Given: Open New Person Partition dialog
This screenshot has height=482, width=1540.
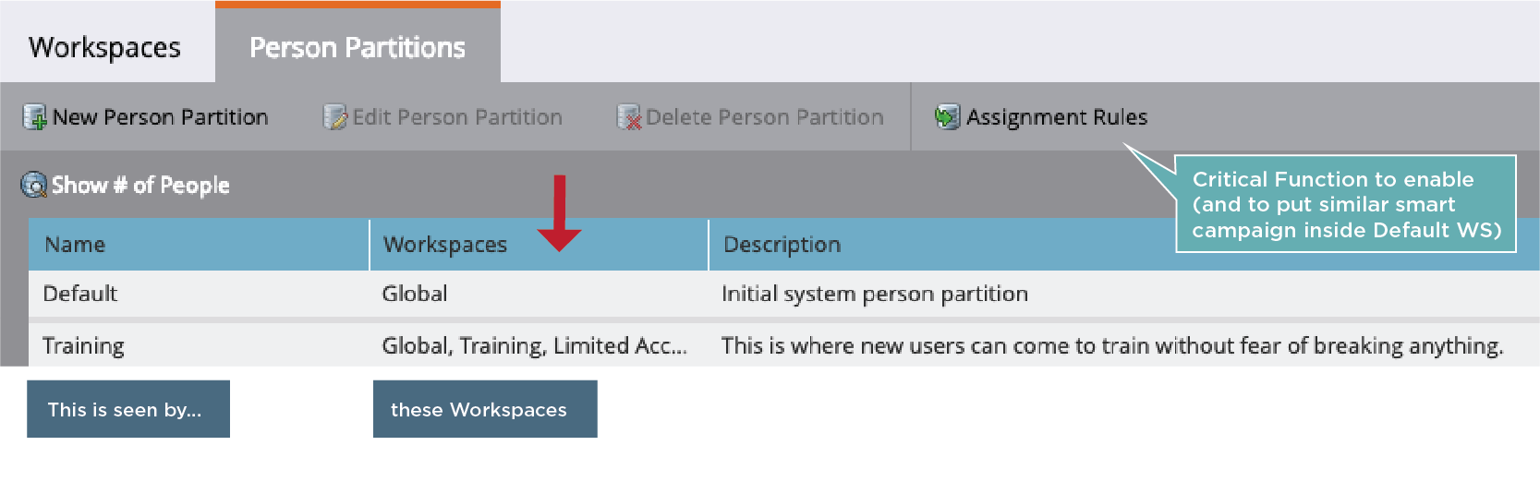Looking at the screenshot, I should pyautogui.click(x=160, y=117).
